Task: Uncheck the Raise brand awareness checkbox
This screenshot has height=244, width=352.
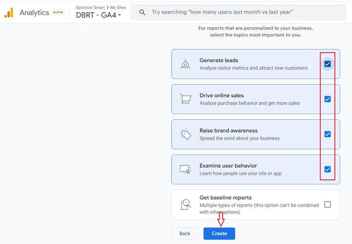Action: (x=328, y=134)
